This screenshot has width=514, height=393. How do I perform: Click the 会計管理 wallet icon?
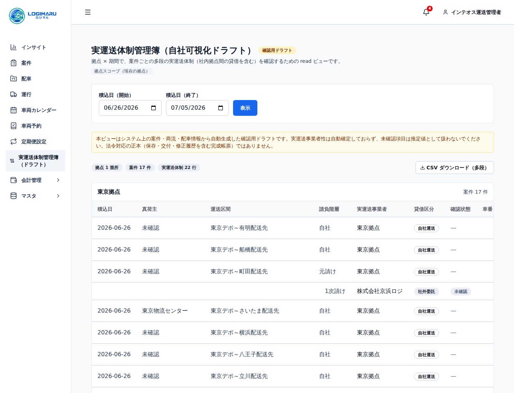14,180
